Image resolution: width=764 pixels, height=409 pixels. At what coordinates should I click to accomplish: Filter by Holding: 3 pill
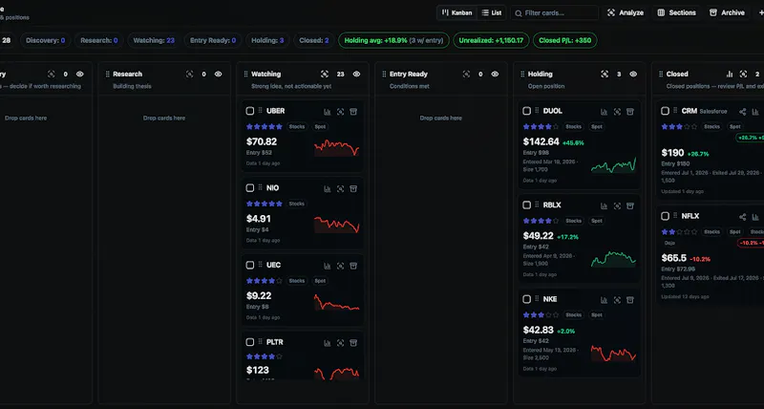point(267,40)
